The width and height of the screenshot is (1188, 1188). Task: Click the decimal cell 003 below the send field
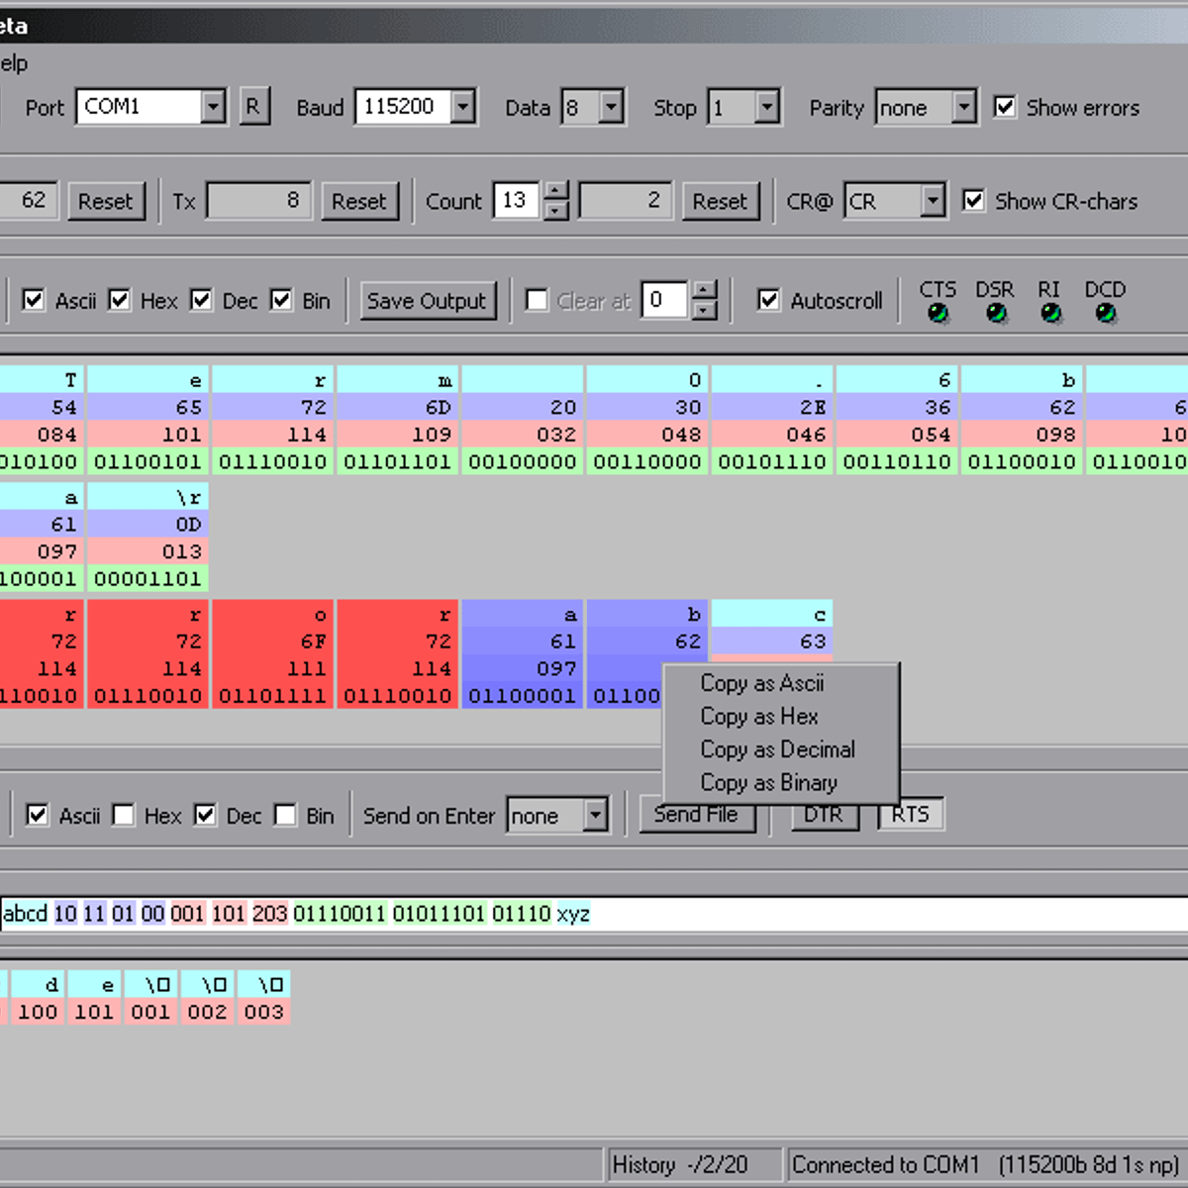264,1012
